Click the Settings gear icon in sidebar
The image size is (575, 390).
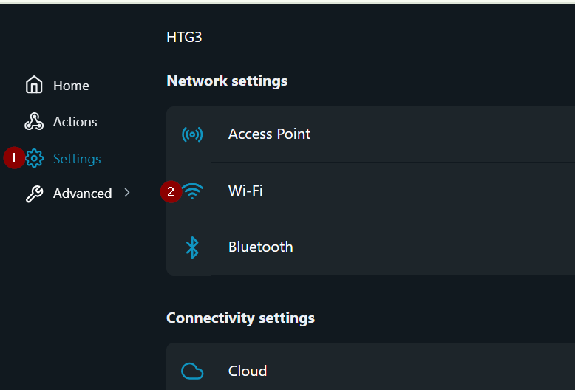pyautogui.click(x=35, y=159)
